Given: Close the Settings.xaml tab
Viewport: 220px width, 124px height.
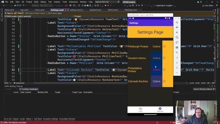Looking at the screenshot, I should click(68, 10).
